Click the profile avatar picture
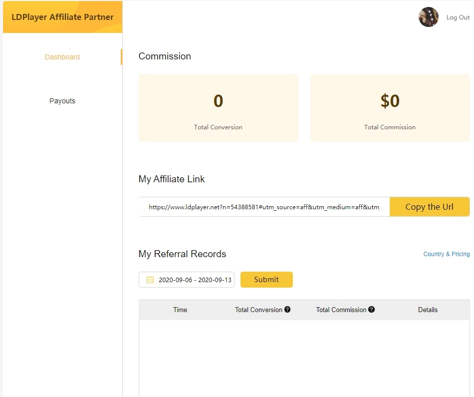 pos(428,16)
